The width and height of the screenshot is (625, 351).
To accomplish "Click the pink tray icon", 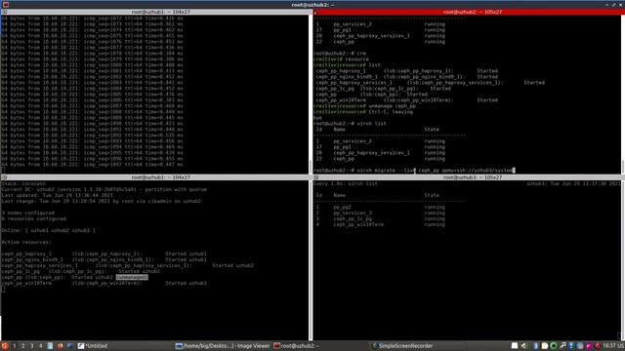I will pos(589,346).
